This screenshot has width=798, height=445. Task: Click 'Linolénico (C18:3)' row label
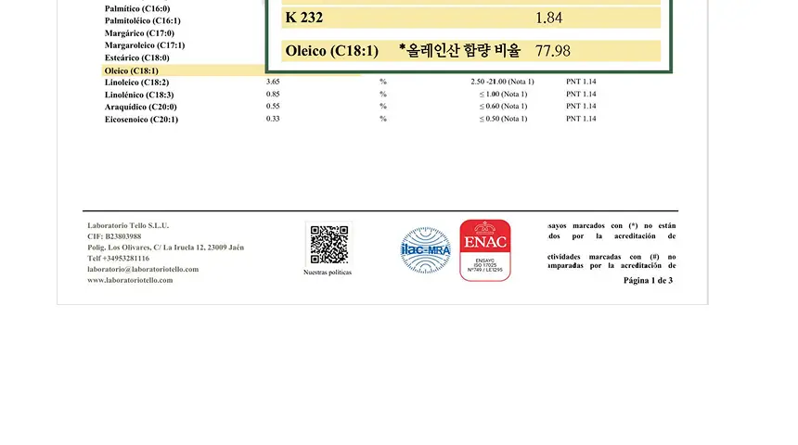139,95
